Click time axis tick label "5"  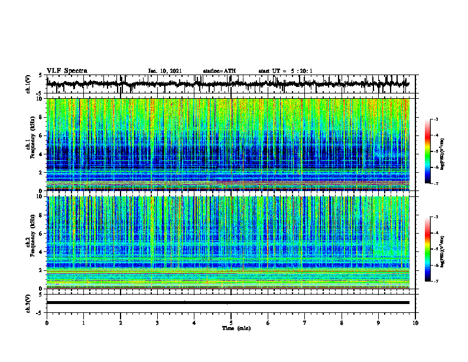pos(231,323)
